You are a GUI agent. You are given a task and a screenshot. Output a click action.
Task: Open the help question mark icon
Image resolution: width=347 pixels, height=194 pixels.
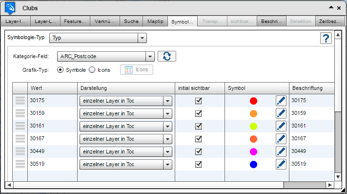click(x=326, y=38)
